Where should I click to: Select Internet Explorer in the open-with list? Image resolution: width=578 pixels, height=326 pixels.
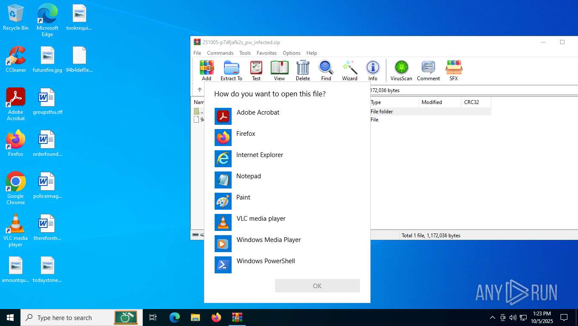tap(287, 158)
